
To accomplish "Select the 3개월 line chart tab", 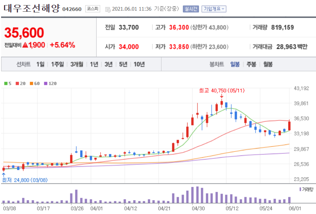I will (x=77, y=64).
